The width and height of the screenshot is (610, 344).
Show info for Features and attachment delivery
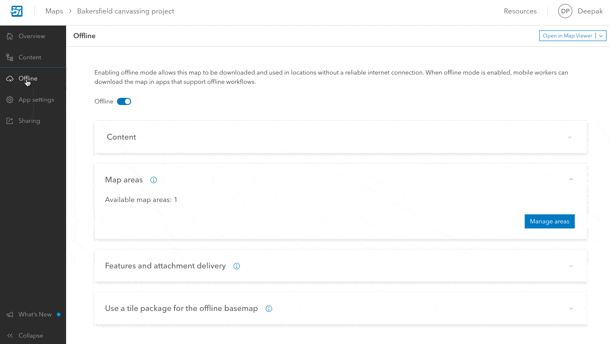click(x=237, y=266)
